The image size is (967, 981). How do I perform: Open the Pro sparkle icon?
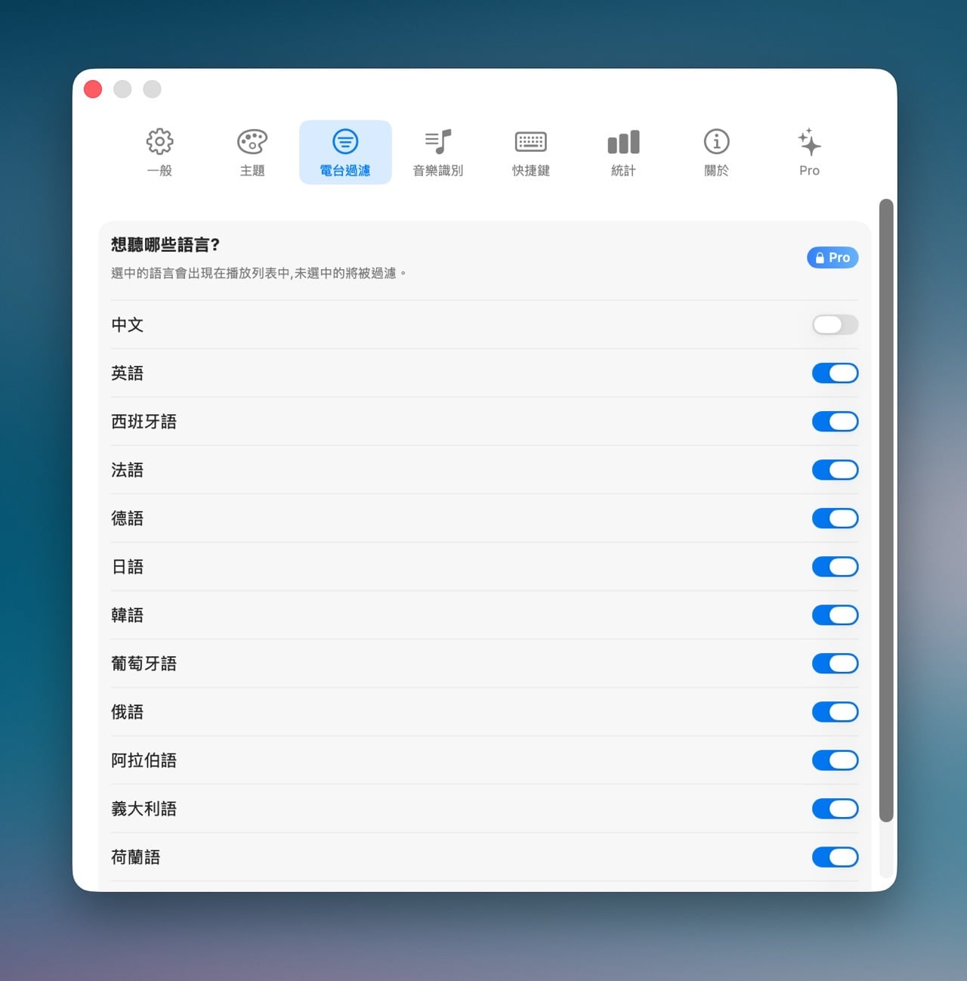[809, 142]
